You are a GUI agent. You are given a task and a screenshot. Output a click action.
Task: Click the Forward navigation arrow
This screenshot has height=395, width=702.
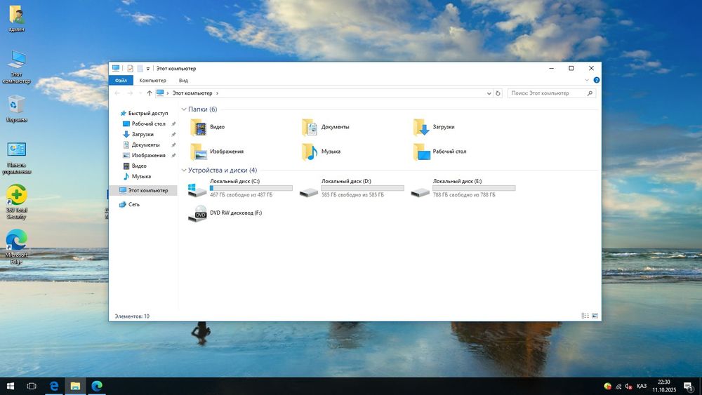[130, 93]
